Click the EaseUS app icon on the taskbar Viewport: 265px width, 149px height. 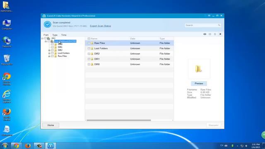click(x=51, y=146)
